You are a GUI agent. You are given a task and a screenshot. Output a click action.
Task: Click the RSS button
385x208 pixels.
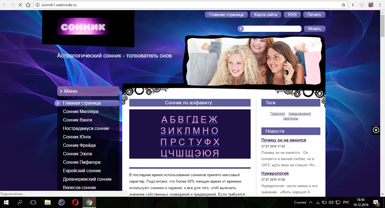tap(292, 15)
